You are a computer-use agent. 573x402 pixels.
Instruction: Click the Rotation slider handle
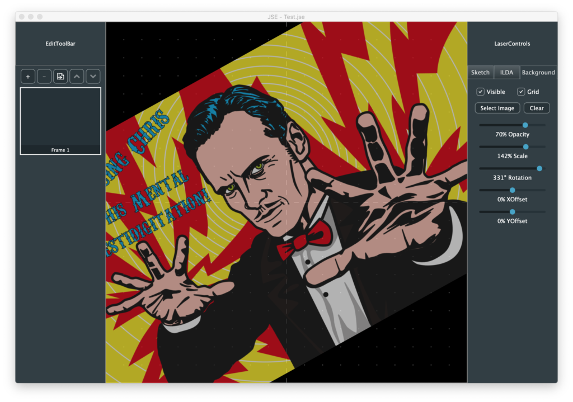click(539, 168)
